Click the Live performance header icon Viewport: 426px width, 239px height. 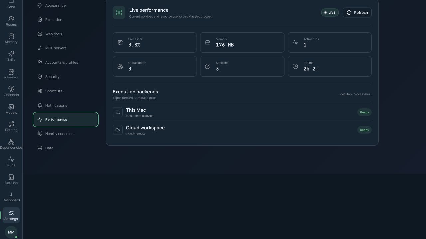click(119, 13)
